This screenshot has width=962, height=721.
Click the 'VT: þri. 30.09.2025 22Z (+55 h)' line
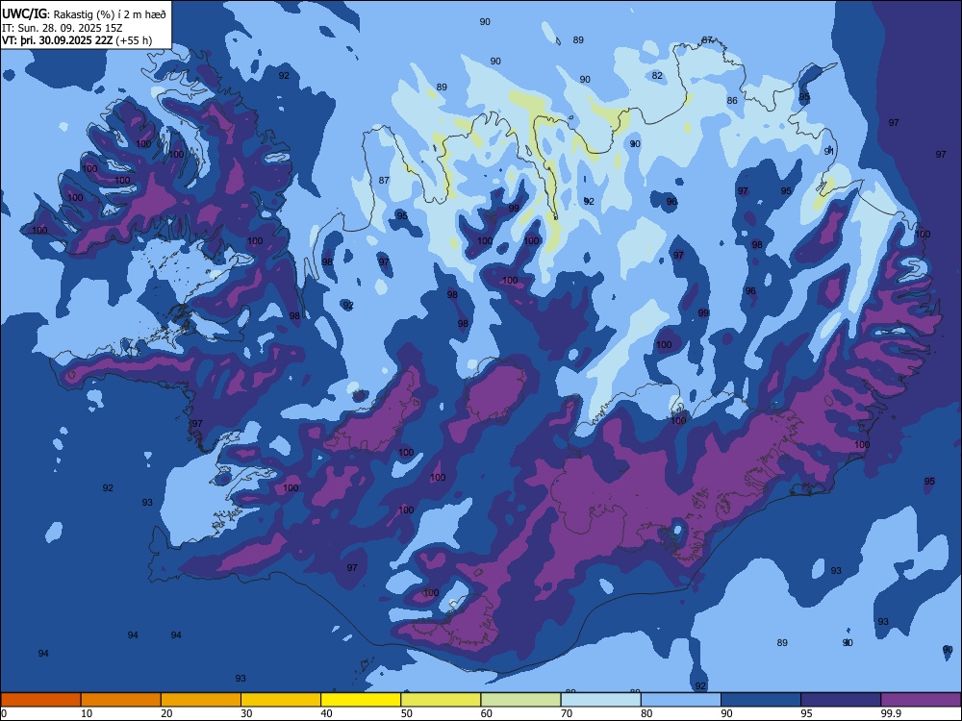(x=77, y=40)
